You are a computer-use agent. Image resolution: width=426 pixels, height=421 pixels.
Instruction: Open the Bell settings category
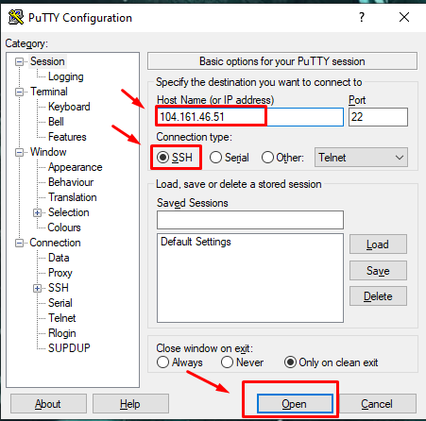pos(56,122)
